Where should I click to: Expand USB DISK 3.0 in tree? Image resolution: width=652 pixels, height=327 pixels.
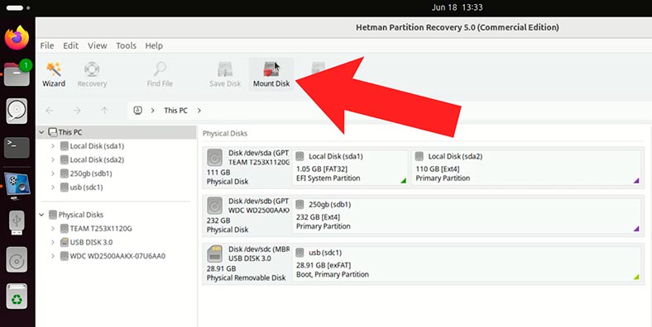(x=53, y=242)
